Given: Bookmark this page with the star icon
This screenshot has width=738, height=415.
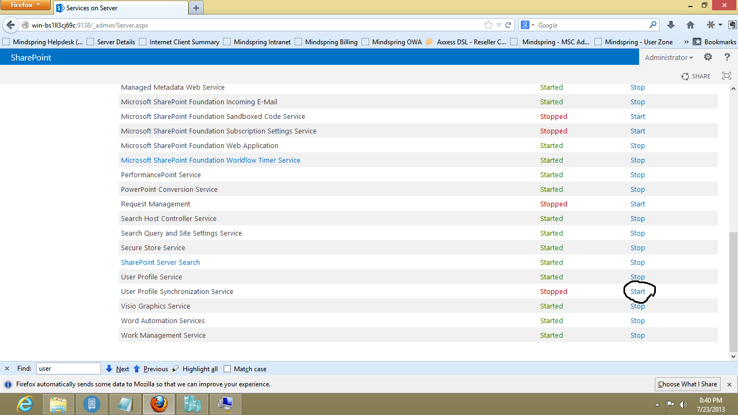Looking at the screenshot, I should (x=488, y=25).
